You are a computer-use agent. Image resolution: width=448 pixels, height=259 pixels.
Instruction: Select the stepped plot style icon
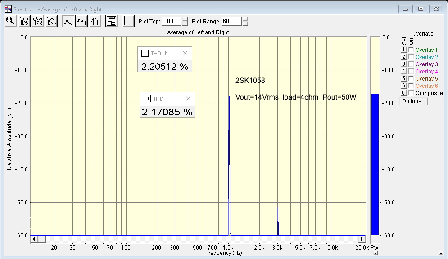coord(81,21)
